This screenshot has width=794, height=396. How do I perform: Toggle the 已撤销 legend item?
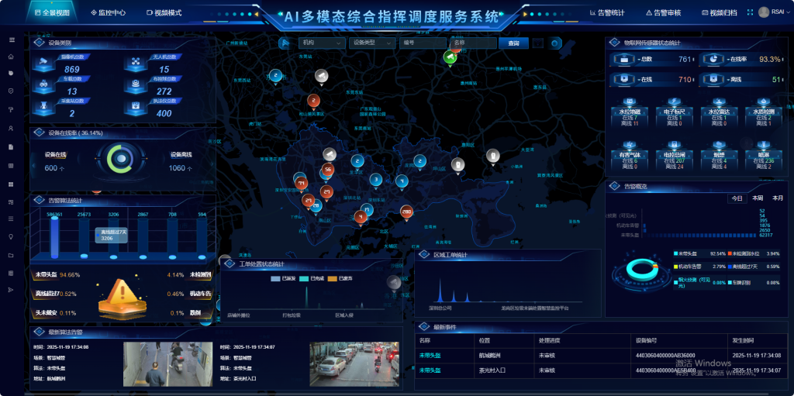point(340,278)
